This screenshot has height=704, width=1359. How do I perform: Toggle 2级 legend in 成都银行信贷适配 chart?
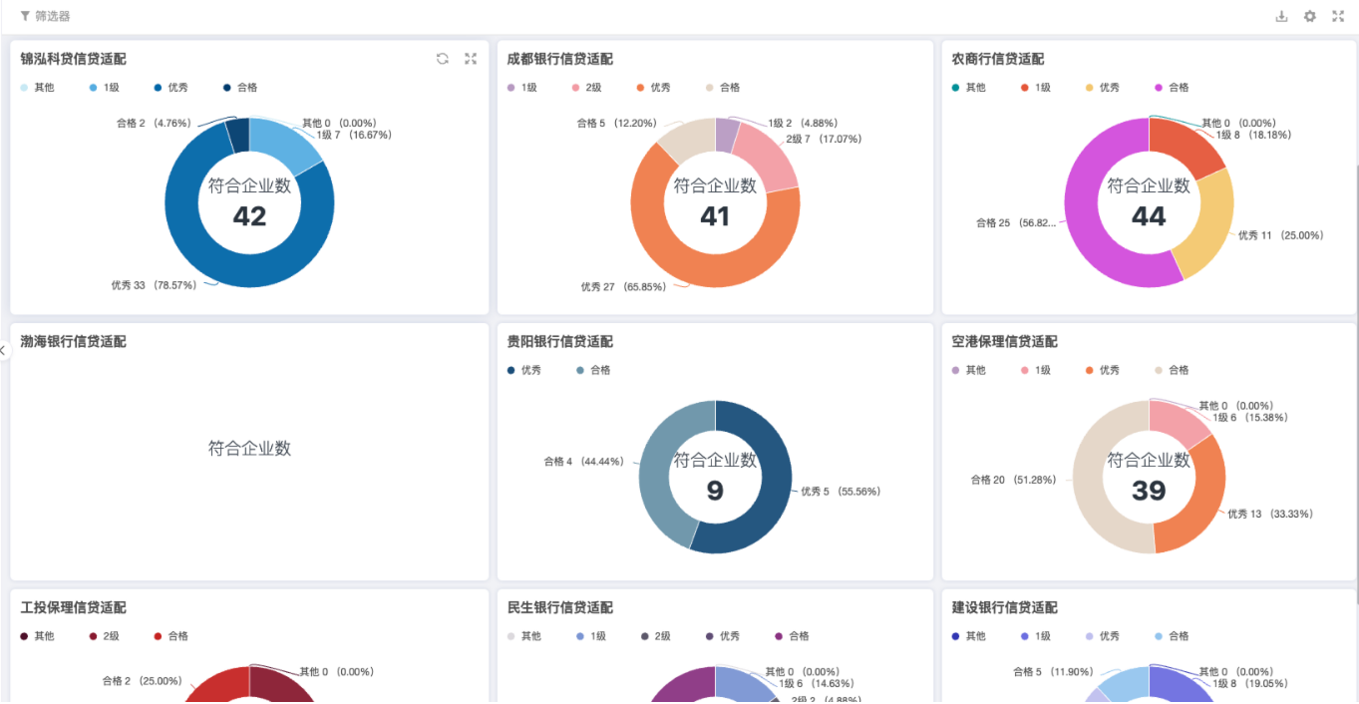(x=586, y=88)
